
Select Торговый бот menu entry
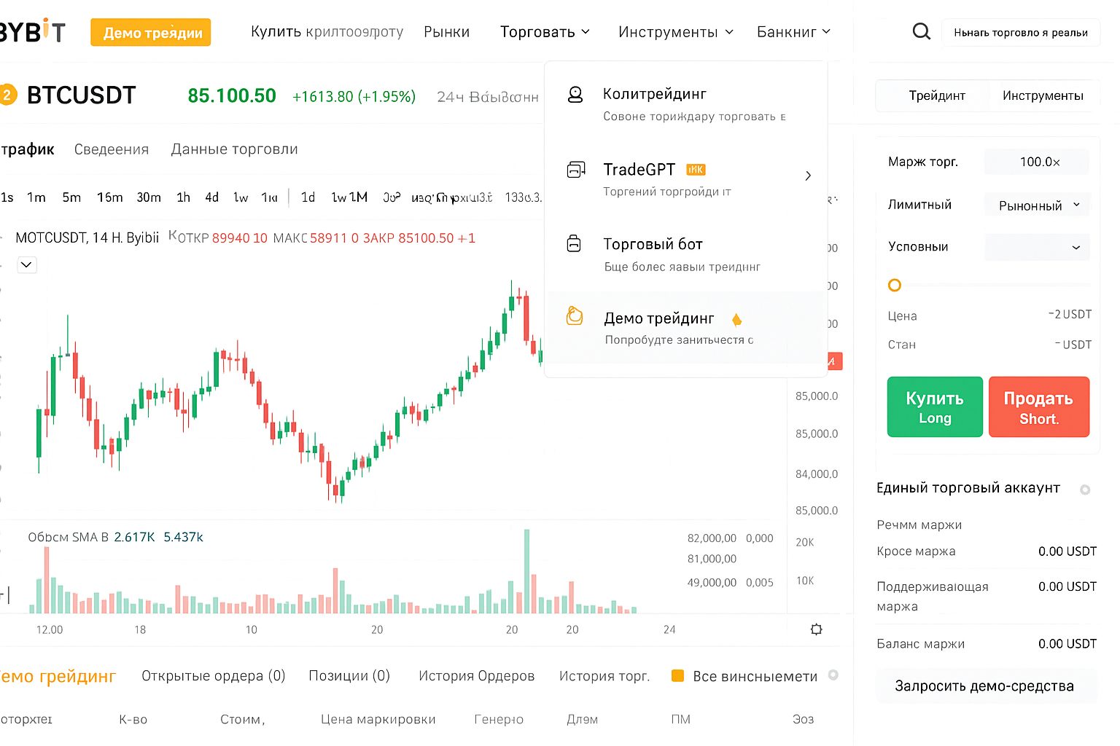coord(686,254)
